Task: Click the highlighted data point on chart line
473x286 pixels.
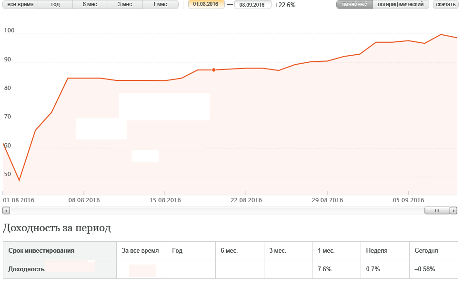Action: (x=214, y=70)
